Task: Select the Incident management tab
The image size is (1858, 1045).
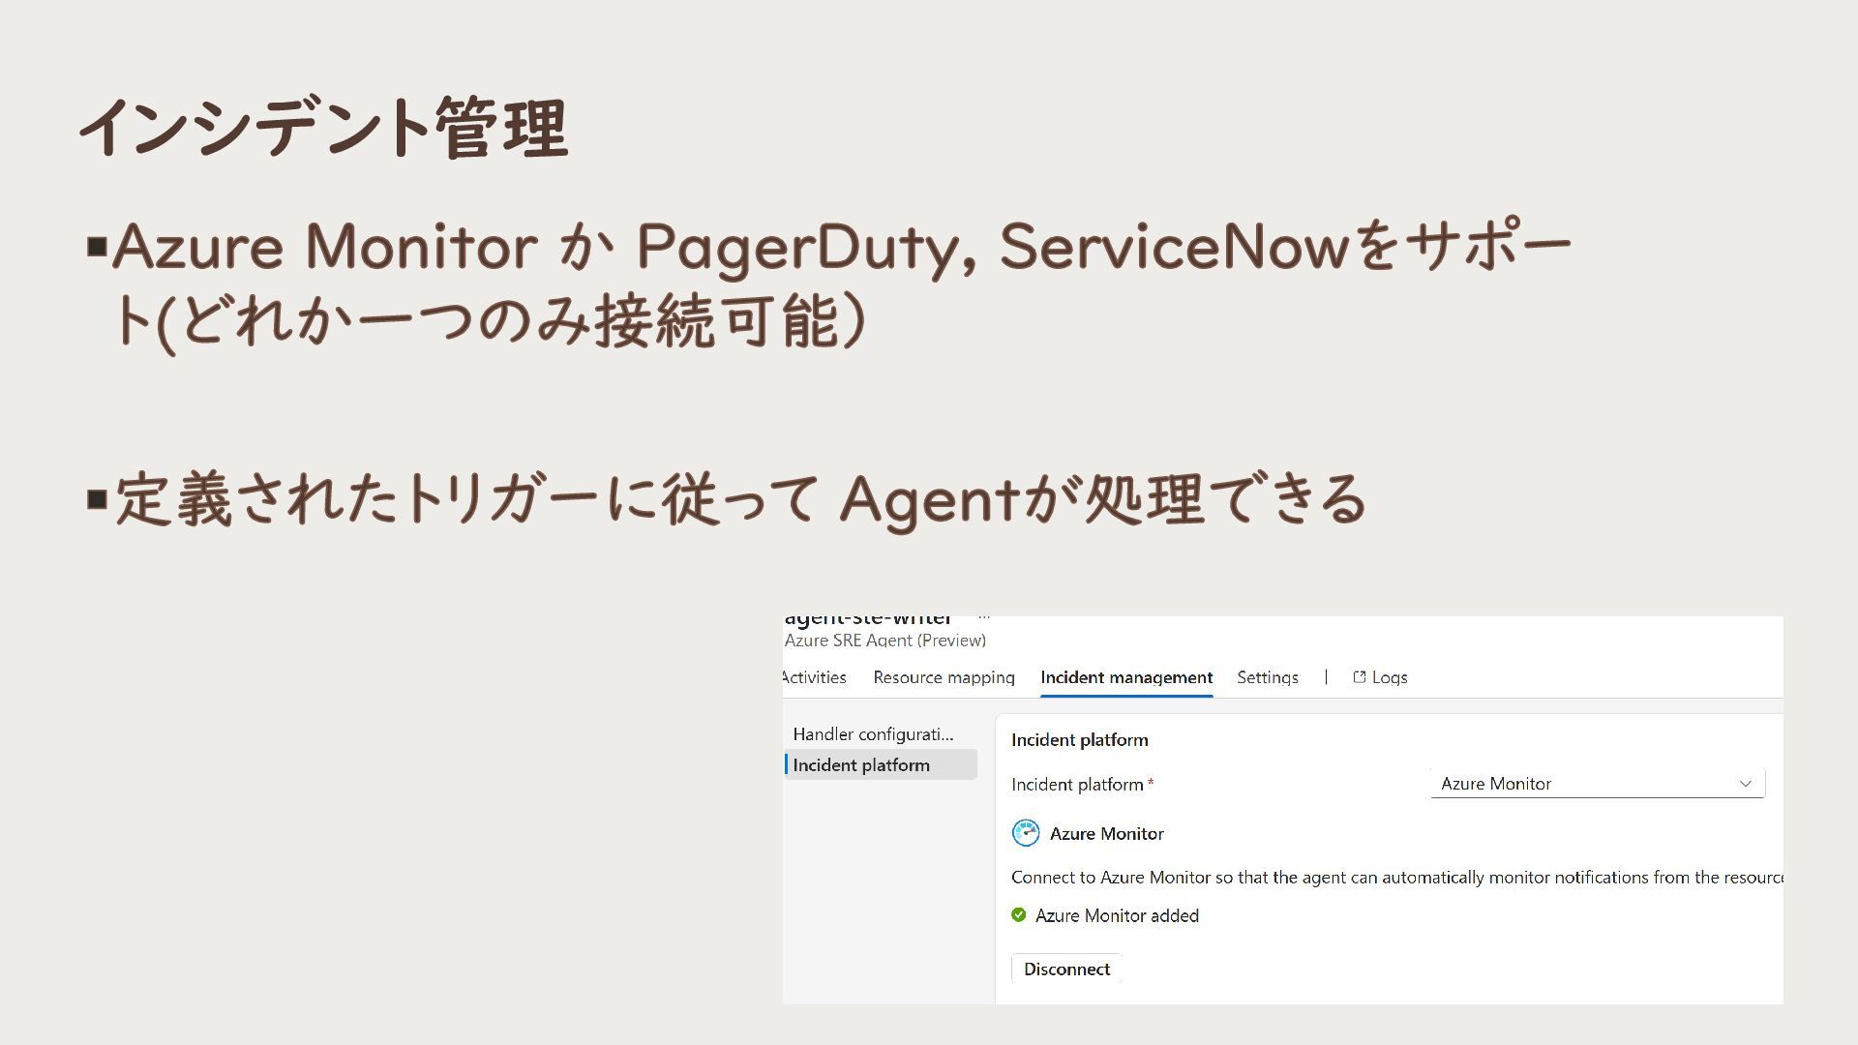Action: (x=1126, y=677)
